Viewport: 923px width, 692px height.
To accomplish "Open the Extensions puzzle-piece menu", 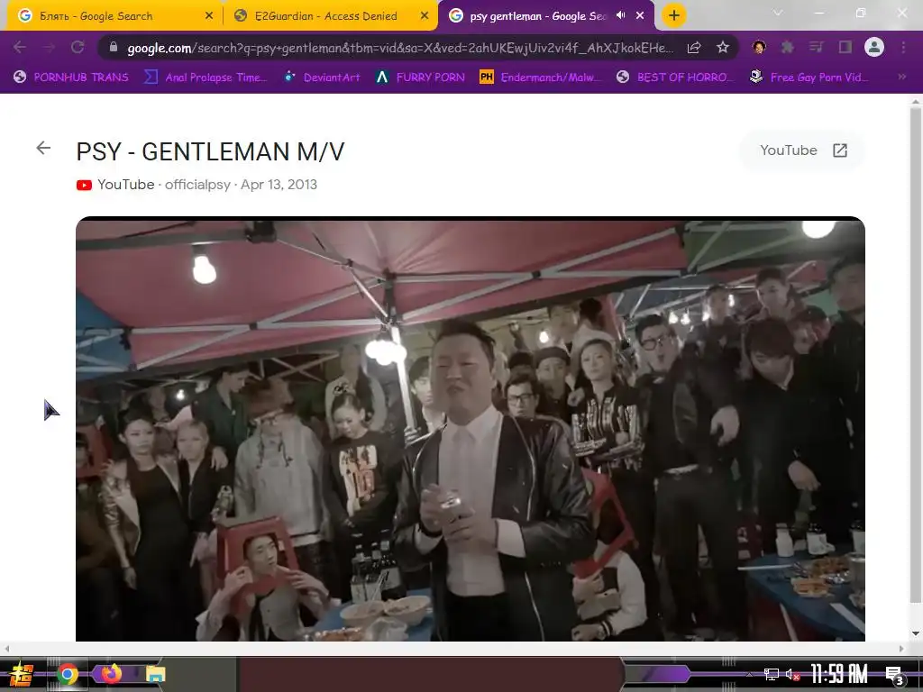I will (x=788, y=47).
